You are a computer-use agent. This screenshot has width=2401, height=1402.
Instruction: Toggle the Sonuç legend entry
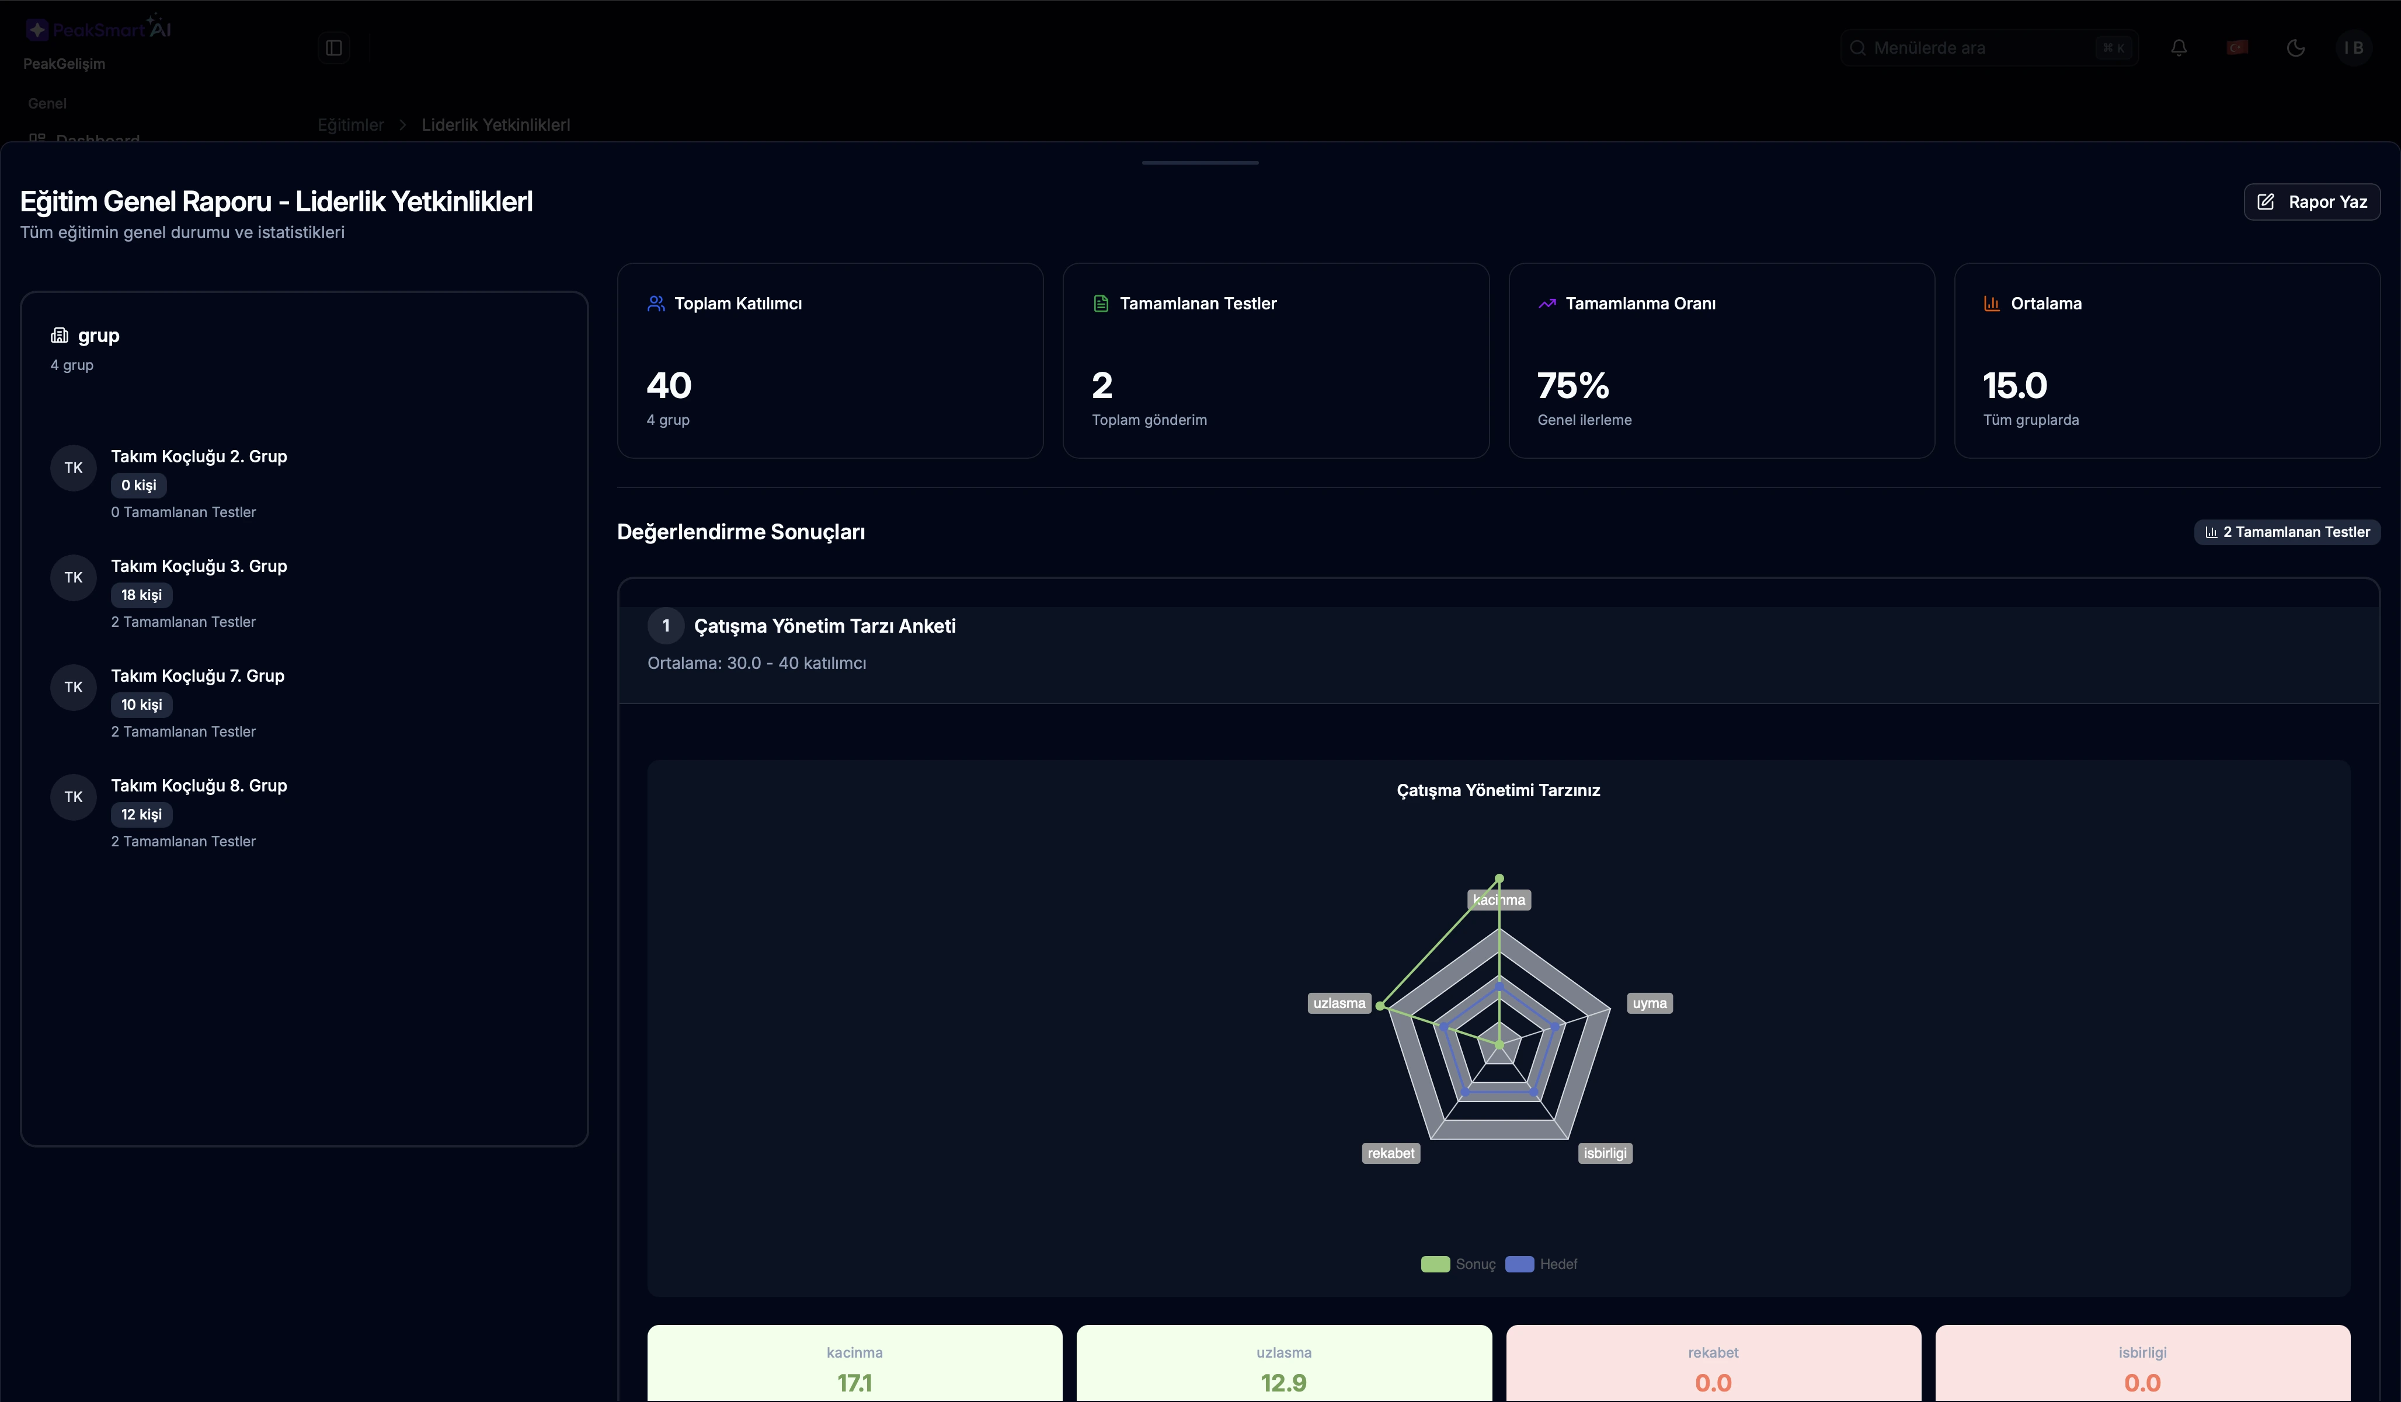click(x=1457, y=1264)
